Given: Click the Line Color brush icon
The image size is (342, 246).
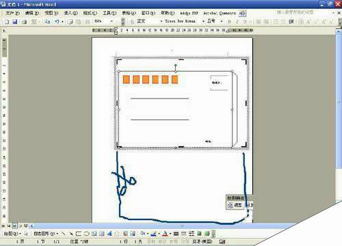Looking at the screenshot, I should [154, 234].
